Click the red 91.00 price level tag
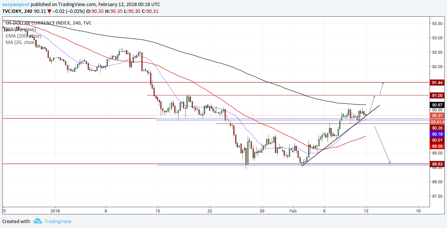 point(437,95)
